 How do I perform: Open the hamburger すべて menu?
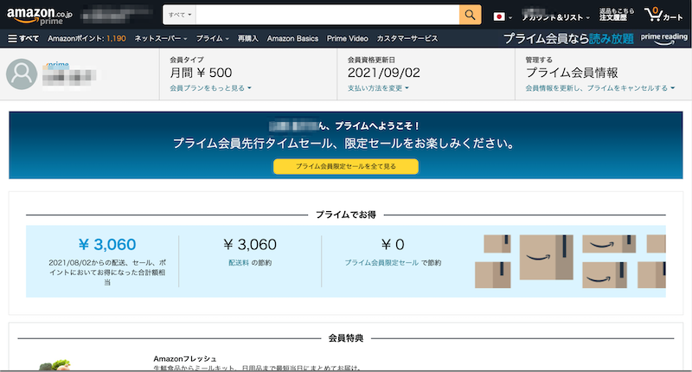[x=23, y=38]
